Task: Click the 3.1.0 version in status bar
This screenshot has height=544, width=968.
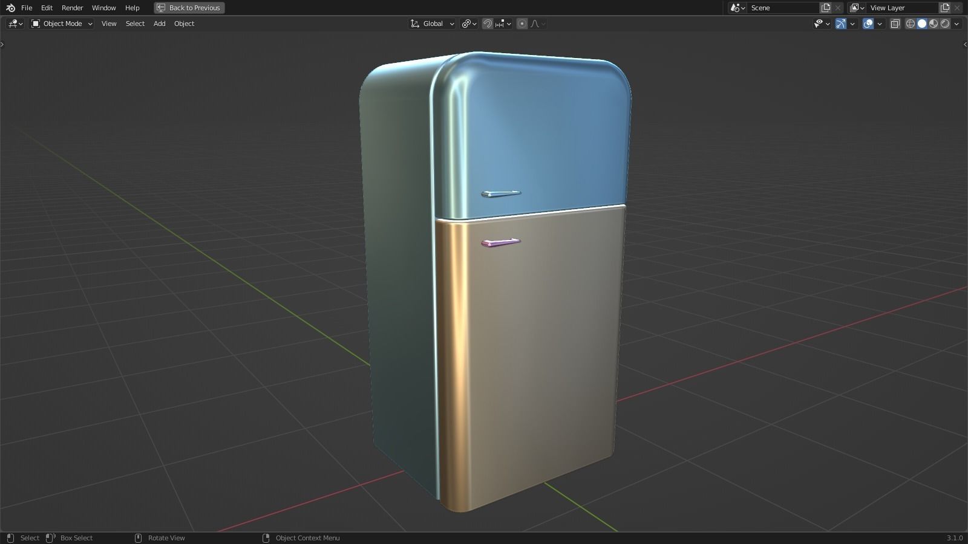Action: [954, 538]
